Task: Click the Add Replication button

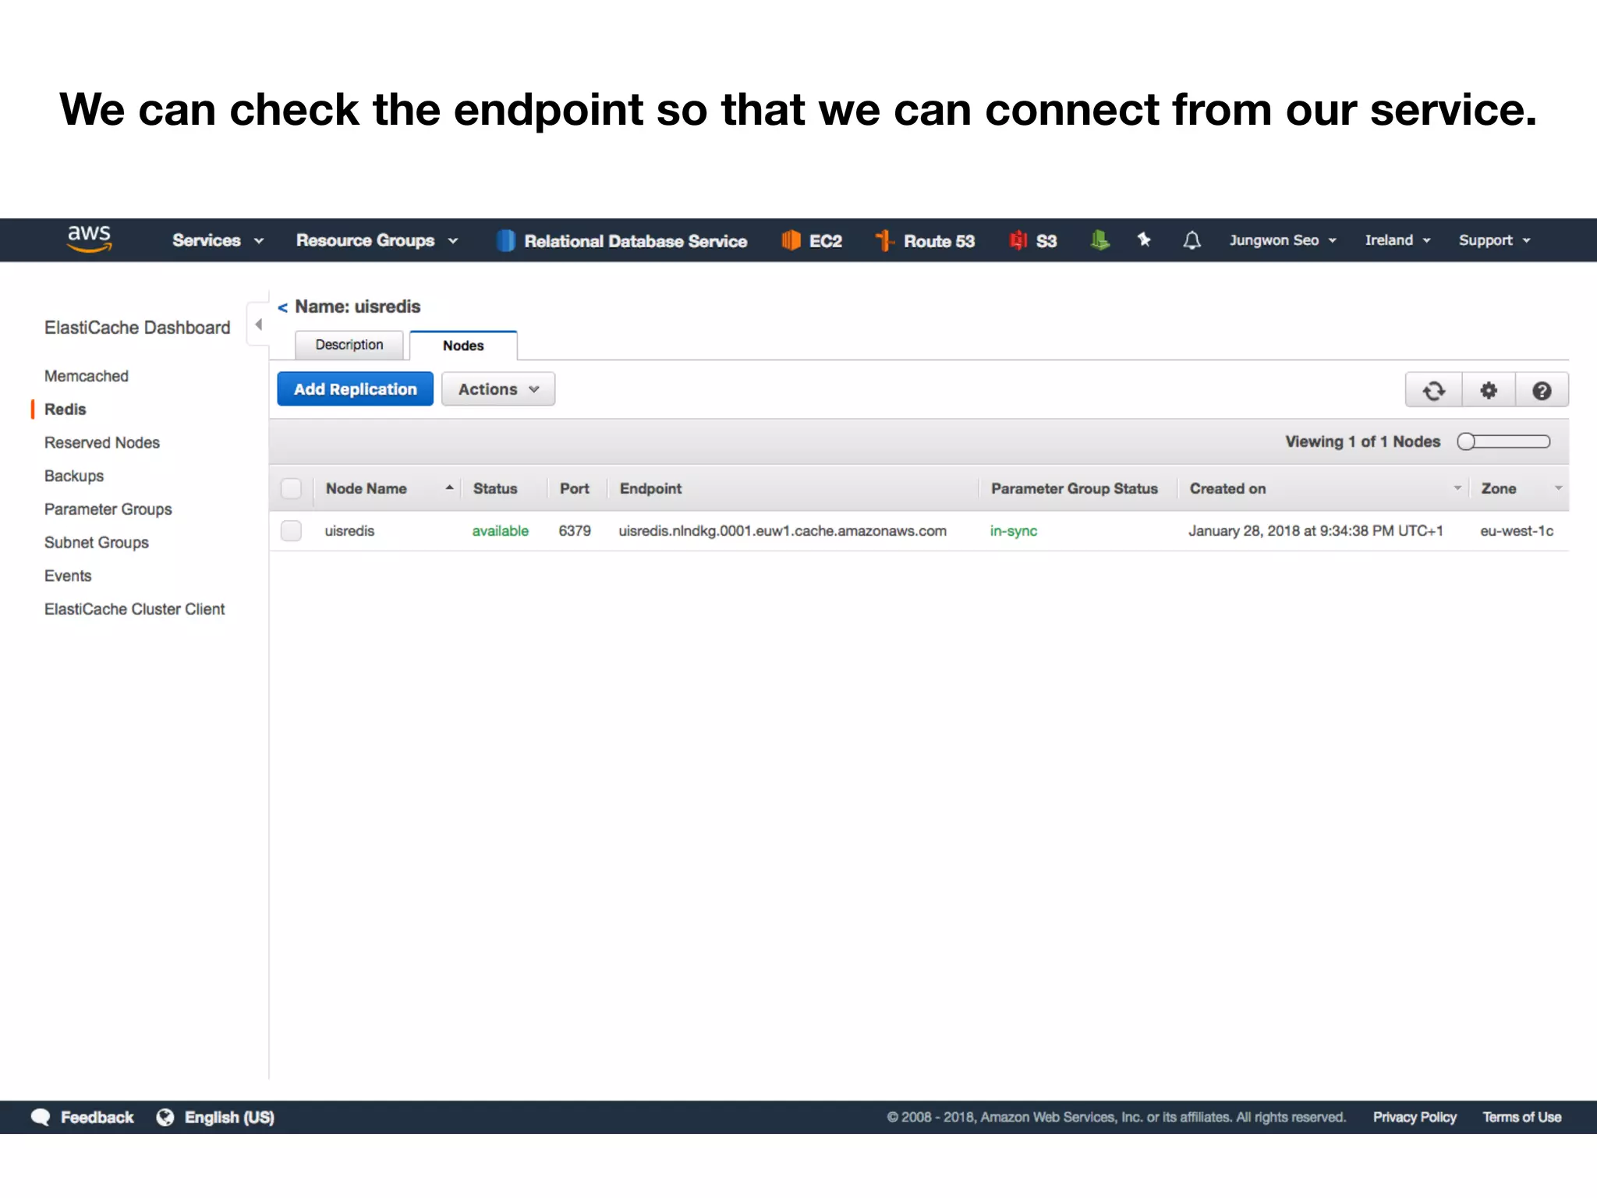Action: [x=356, y=388]
